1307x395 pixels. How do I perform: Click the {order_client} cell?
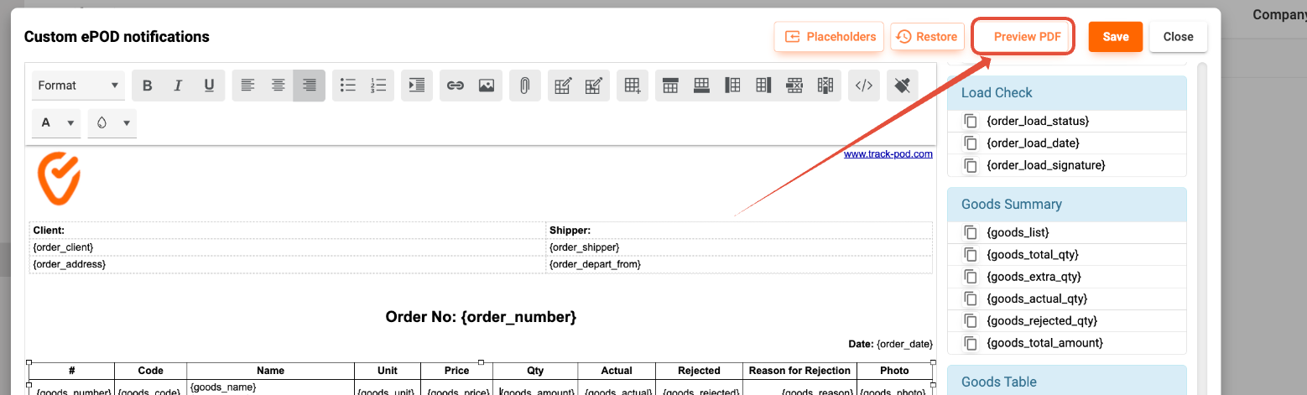click(288, 247)
